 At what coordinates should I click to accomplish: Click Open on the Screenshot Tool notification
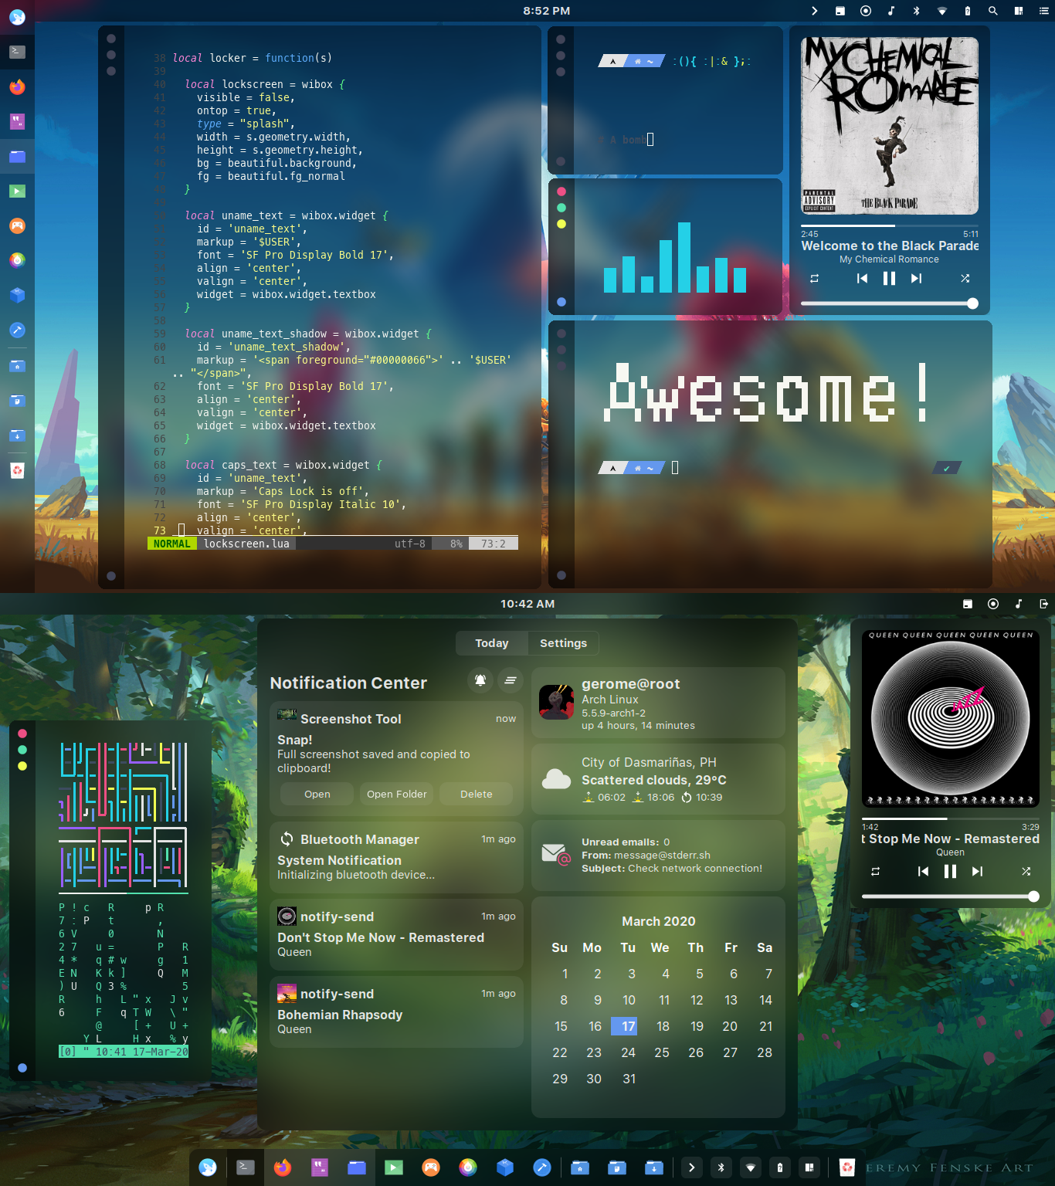317,794
